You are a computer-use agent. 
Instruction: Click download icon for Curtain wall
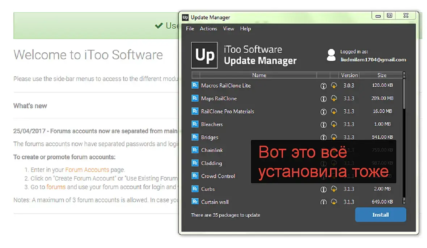334,201
